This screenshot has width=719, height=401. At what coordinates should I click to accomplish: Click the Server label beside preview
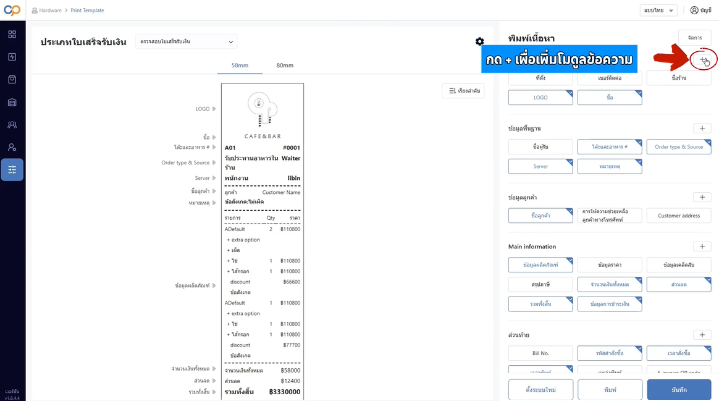tap(202, 178)
